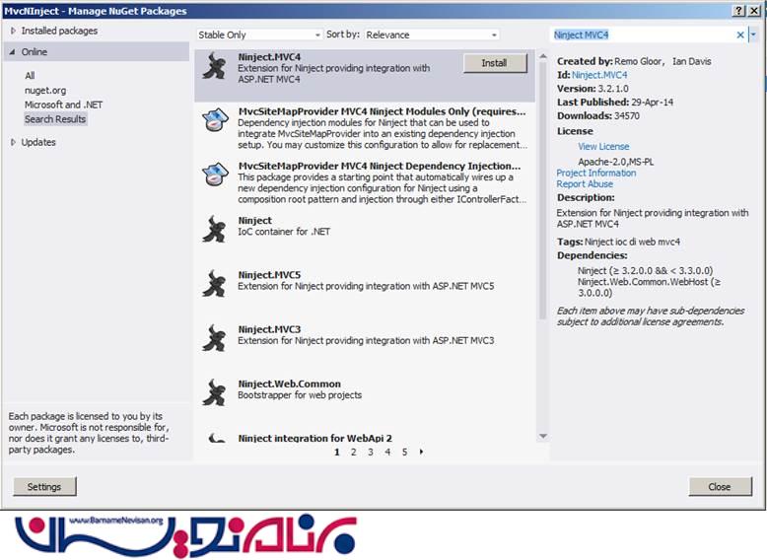Select the Ninject IoC container package icon
The height and width of the screenshot is (560, 767).
tap(214, 230)
